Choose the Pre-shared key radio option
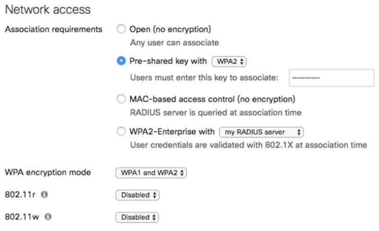 coord(121,61)
